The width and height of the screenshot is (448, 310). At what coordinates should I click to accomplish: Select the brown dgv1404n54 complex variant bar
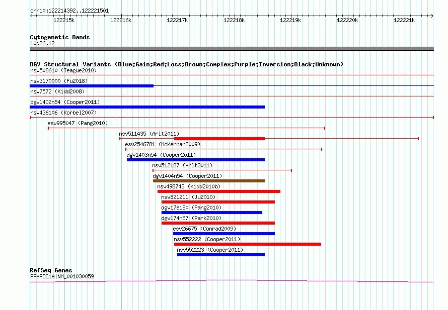click(x=209, y=181)
